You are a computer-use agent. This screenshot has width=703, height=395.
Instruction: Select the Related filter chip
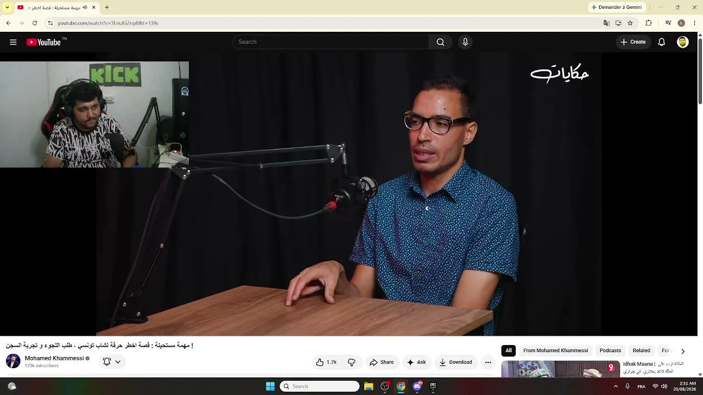(641, 351)
